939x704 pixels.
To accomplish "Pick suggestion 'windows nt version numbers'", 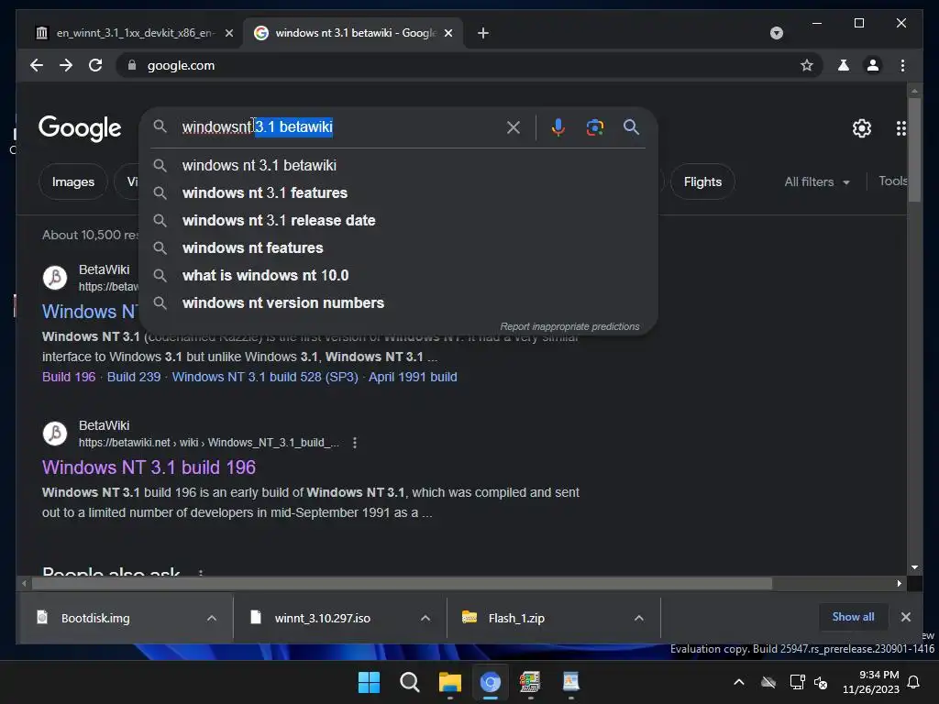I will (x=398, y=302).
